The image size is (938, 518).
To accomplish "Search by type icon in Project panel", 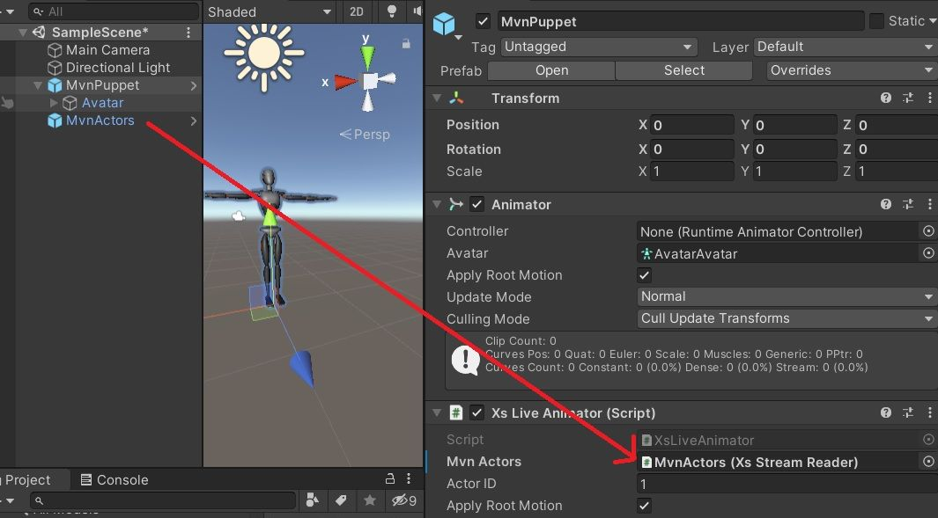I will [313, 500].
